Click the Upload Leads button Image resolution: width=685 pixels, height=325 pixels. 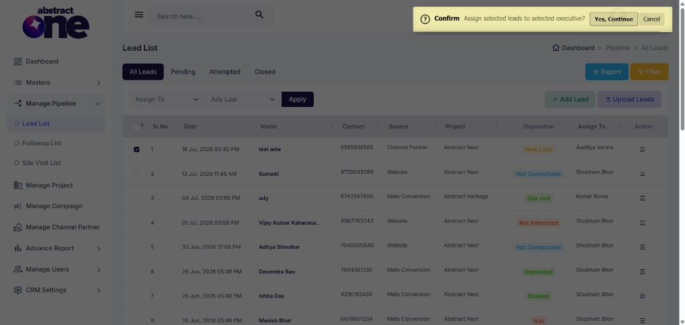click(629, 99)
